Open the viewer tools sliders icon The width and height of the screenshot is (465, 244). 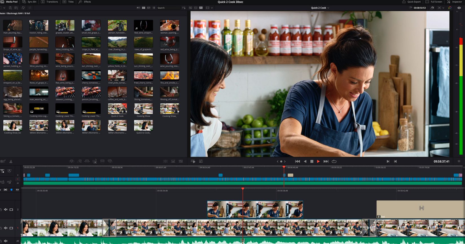coord(201,161)
